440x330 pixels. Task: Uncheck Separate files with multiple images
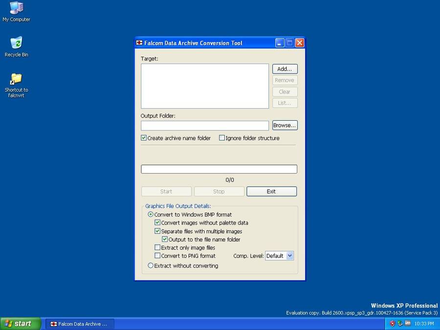click(x=157, y=231)
